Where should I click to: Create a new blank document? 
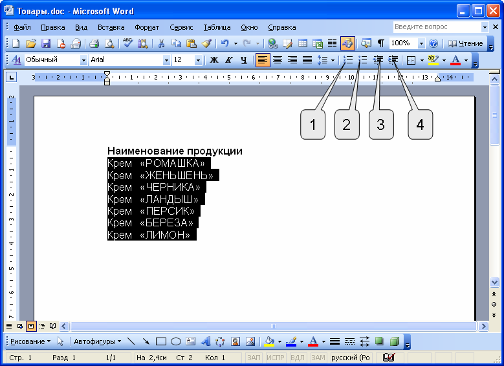[x=16, y=43]
